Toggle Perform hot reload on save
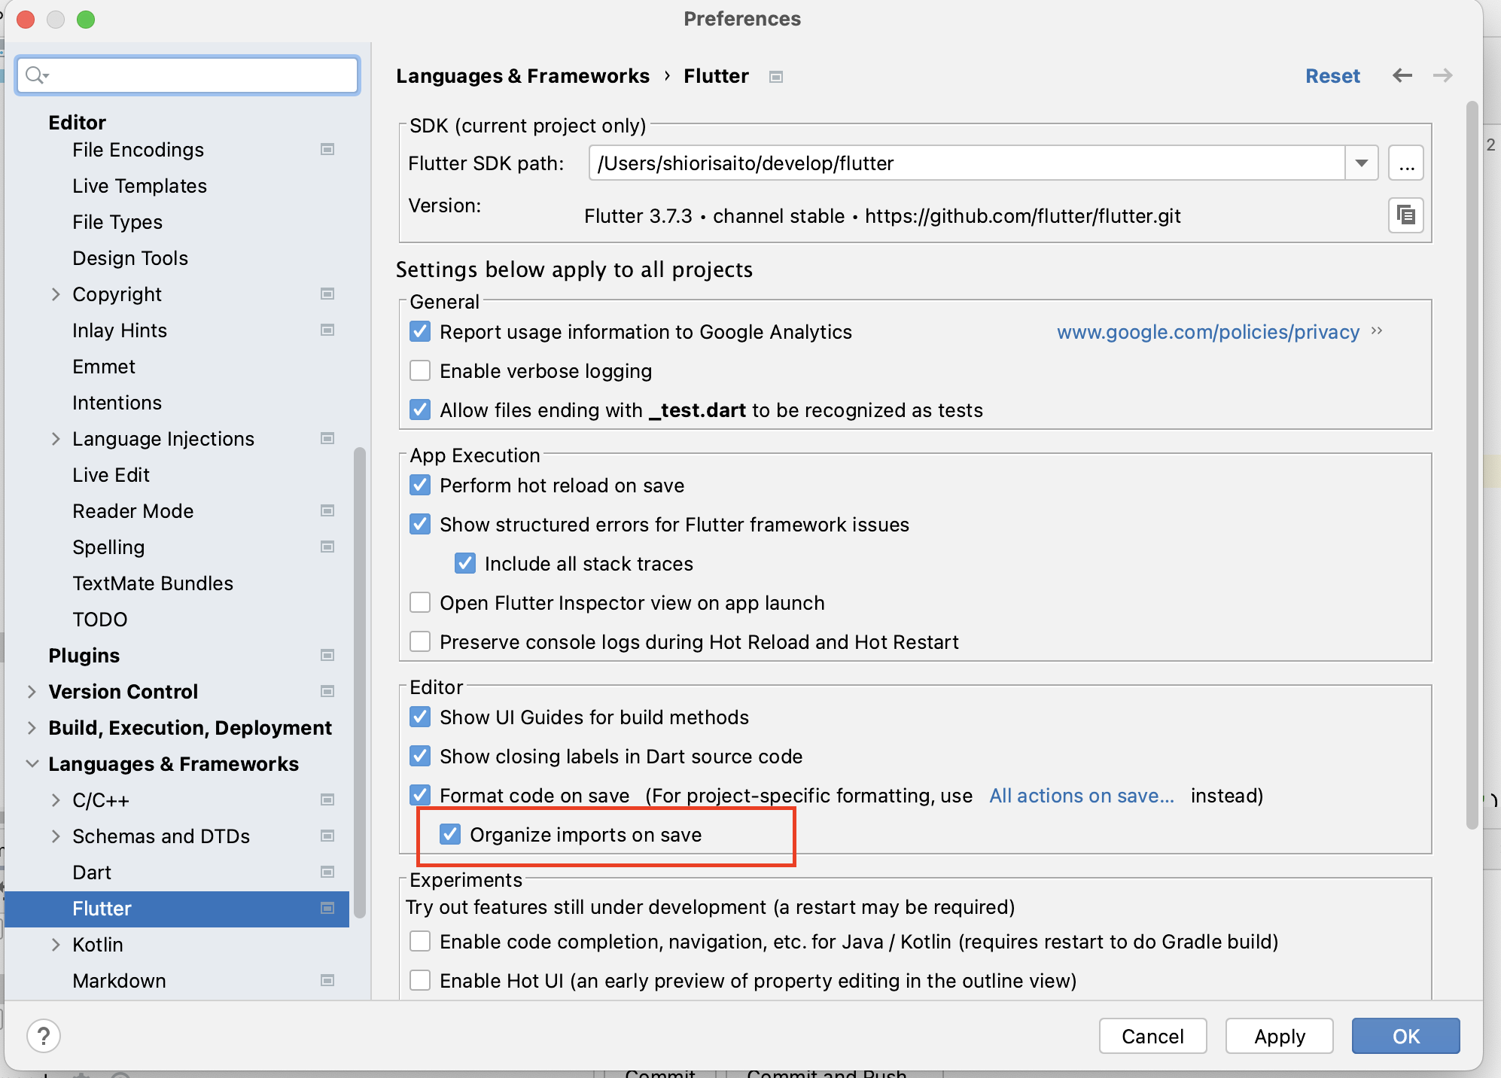 (420, 486)
